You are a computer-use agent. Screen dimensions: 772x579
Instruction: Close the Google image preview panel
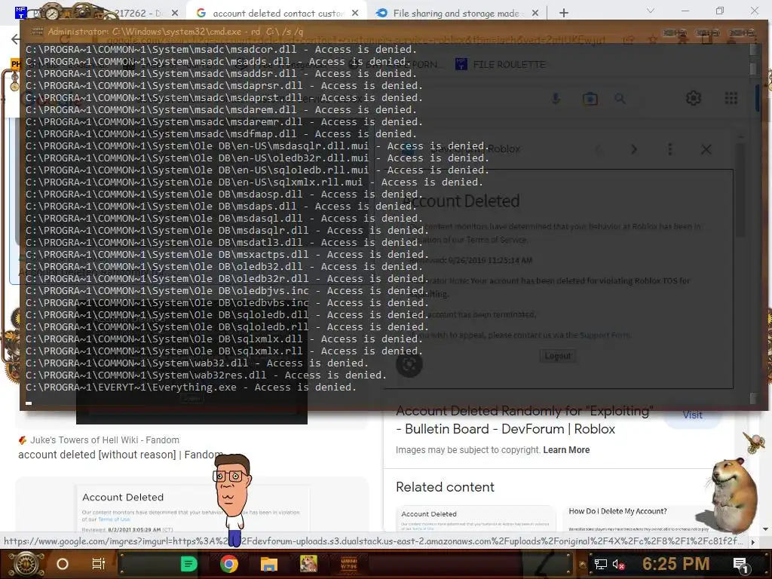706,149
